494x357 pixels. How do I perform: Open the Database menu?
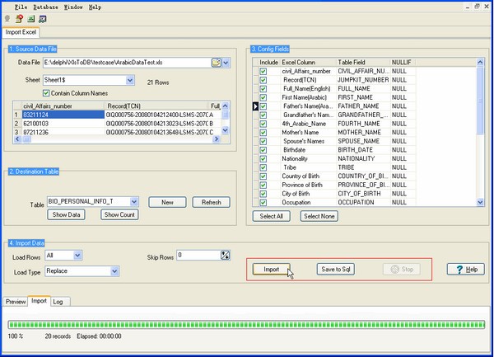click(46, 6)
